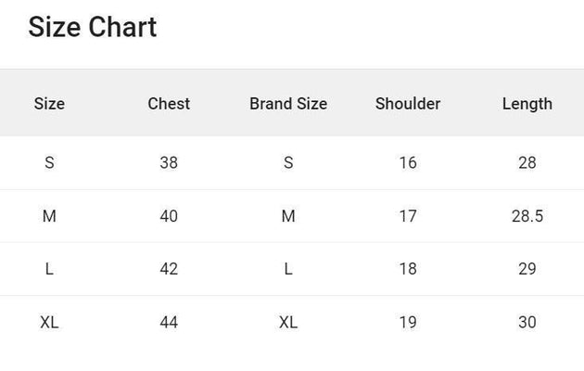Click length value 29
This screenshot has height=371, width=584.
click(x=527, y=269)
